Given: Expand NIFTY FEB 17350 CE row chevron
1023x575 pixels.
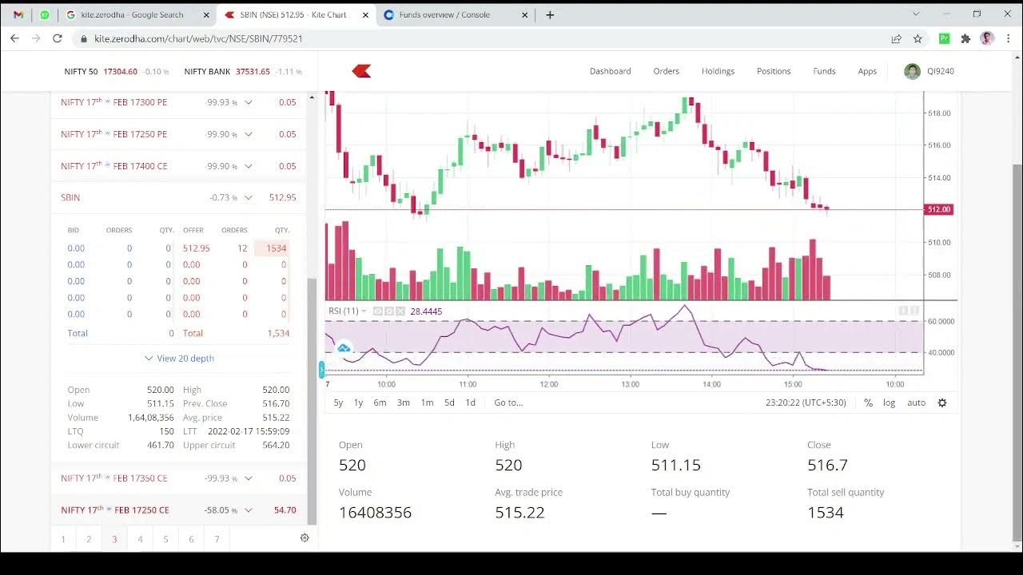Looking at the screenshot, I should click(249, 478).
